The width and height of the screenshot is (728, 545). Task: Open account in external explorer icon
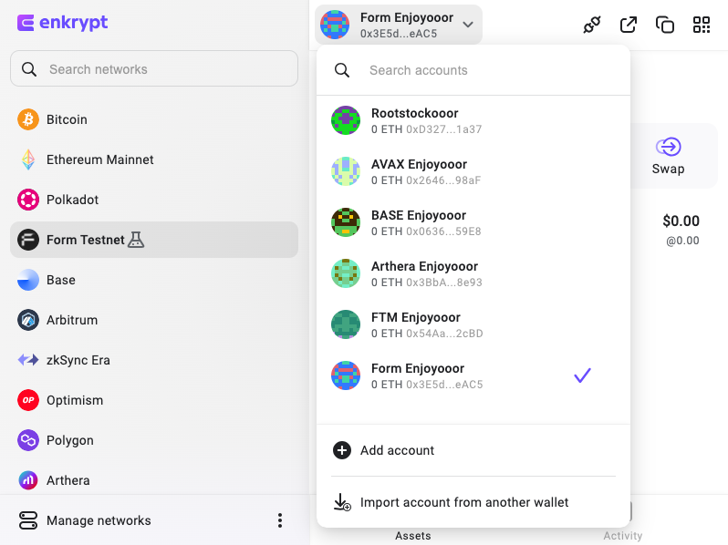tap(629, 25)
